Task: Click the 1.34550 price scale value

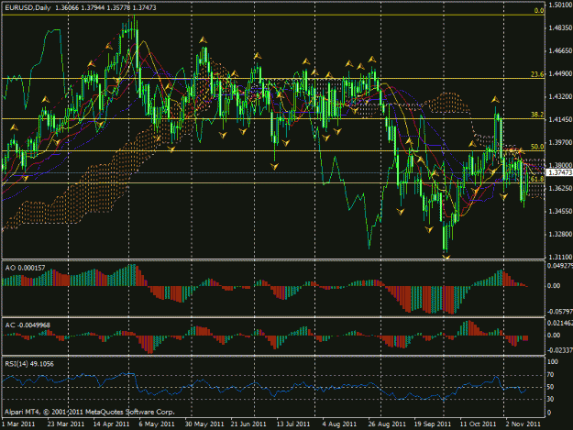Action: (560, 211)
